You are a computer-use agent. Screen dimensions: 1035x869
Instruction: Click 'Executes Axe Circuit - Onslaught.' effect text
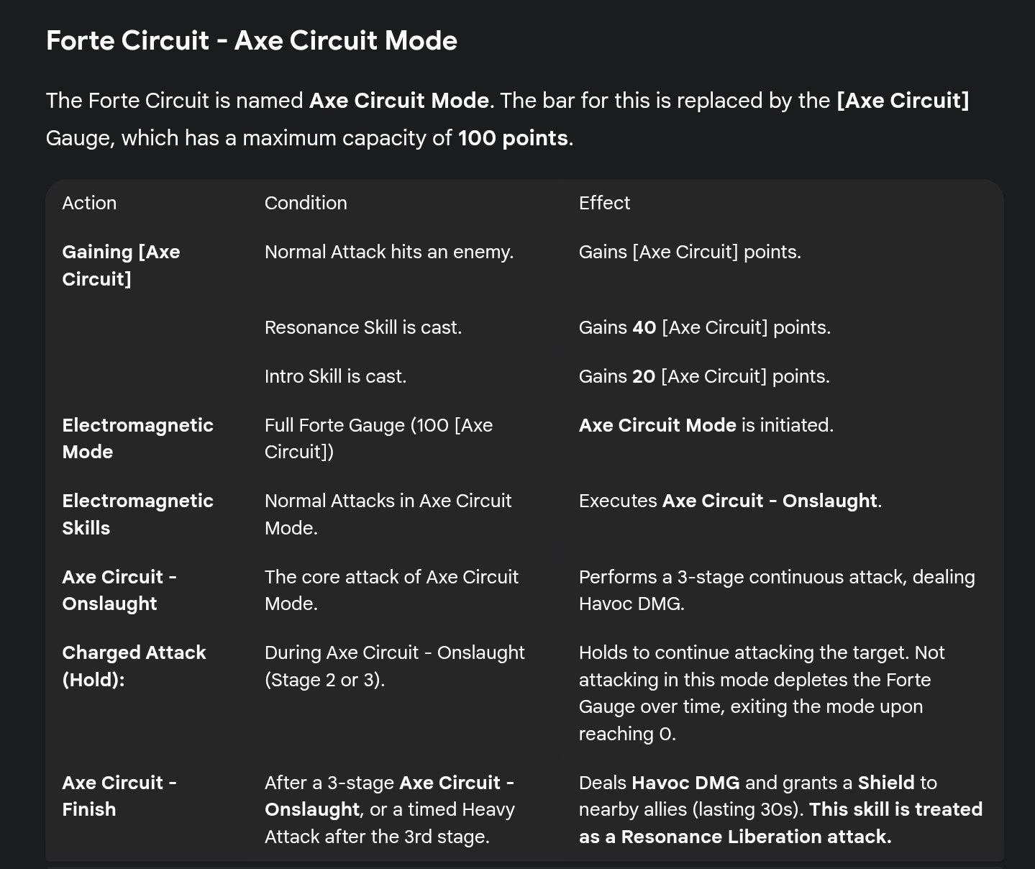[x=730, y=501]
